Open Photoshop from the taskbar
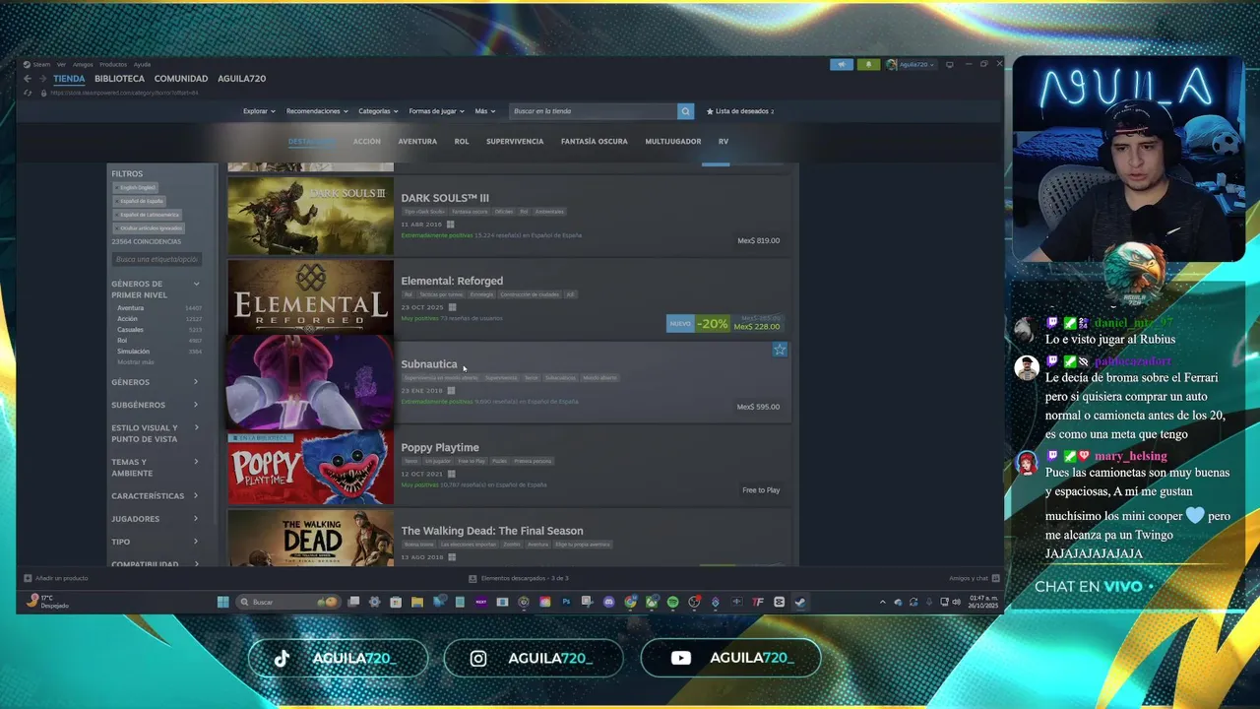 [566, 602]
